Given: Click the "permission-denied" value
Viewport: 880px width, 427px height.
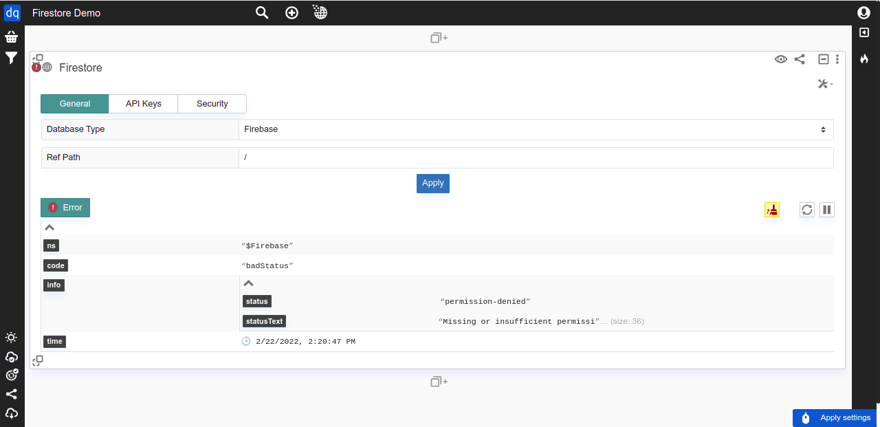Looking at the screenshot, I should [x=485, y=302].
